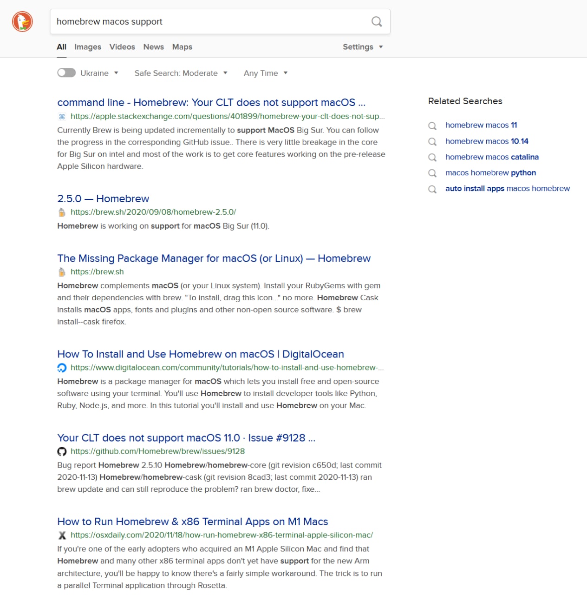Select the All results tab
Image resolution: width=587 pixels, height=595 pixels.
(61, 47)
